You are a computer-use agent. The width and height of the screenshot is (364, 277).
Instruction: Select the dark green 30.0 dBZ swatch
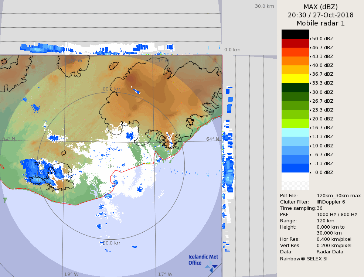[x=295, y=88]
